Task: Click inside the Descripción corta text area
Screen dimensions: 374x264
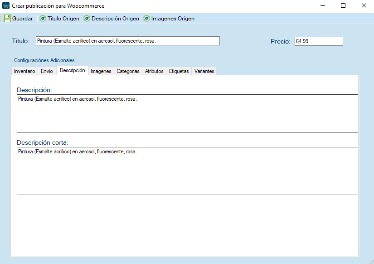Action: tap(187, 171)
